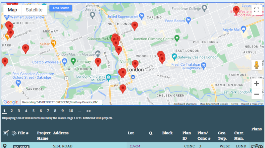Click the FreshCo Trafalgar & Highbury cart icon
265x148 pixels.
point(204,66)
